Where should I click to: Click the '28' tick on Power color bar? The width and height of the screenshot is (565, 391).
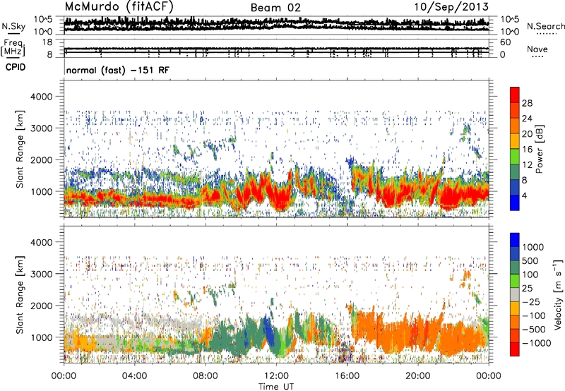(527, 103)
